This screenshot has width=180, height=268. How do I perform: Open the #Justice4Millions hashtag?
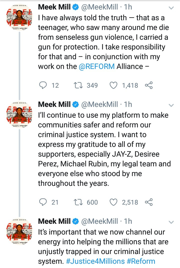coord(95,261)
